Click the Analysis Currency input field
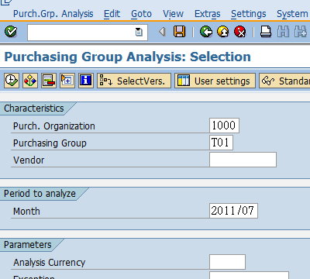Image resolution: width=310 pixels, height=279 pixels. (x=227, y=262)
